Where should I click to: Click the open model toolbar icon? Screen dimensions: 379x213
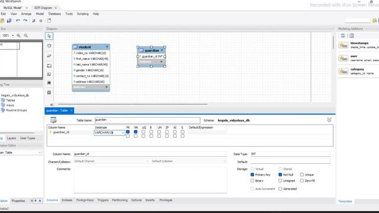click(2, 21)
